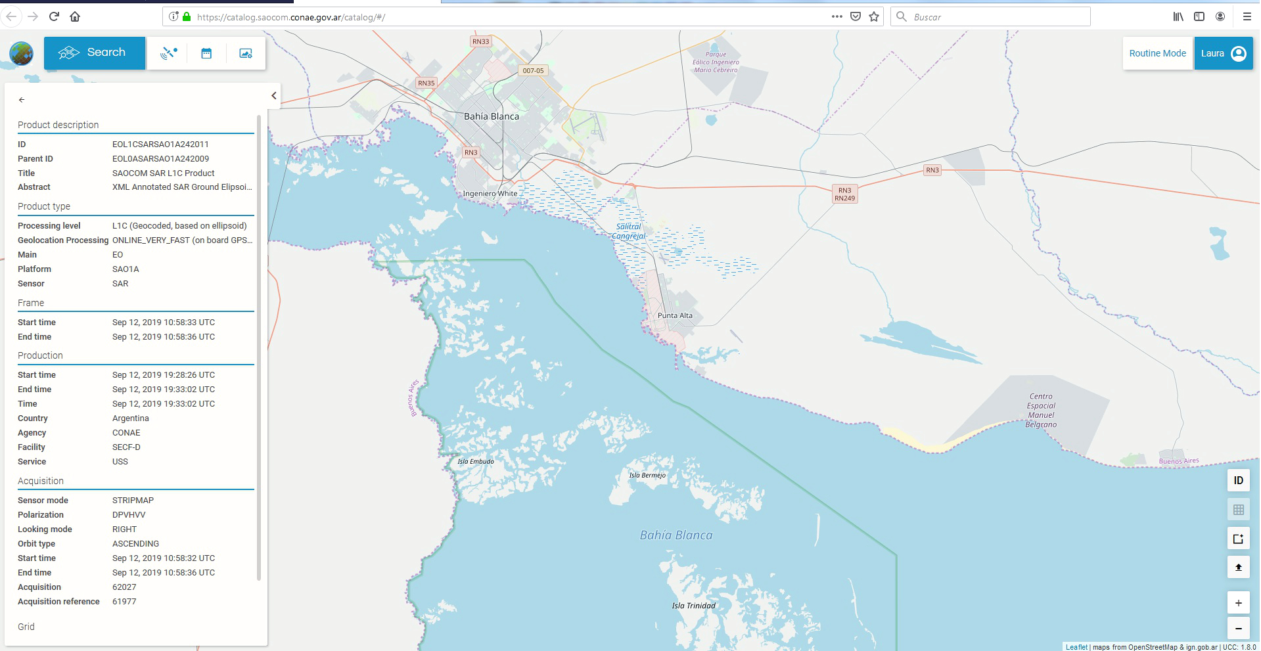Switch to the Search tab

click(x=95, y=53)
